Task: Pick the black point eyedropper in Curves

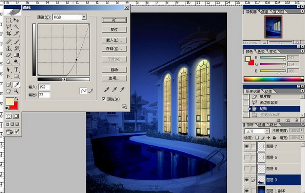Action: [106, 90]
